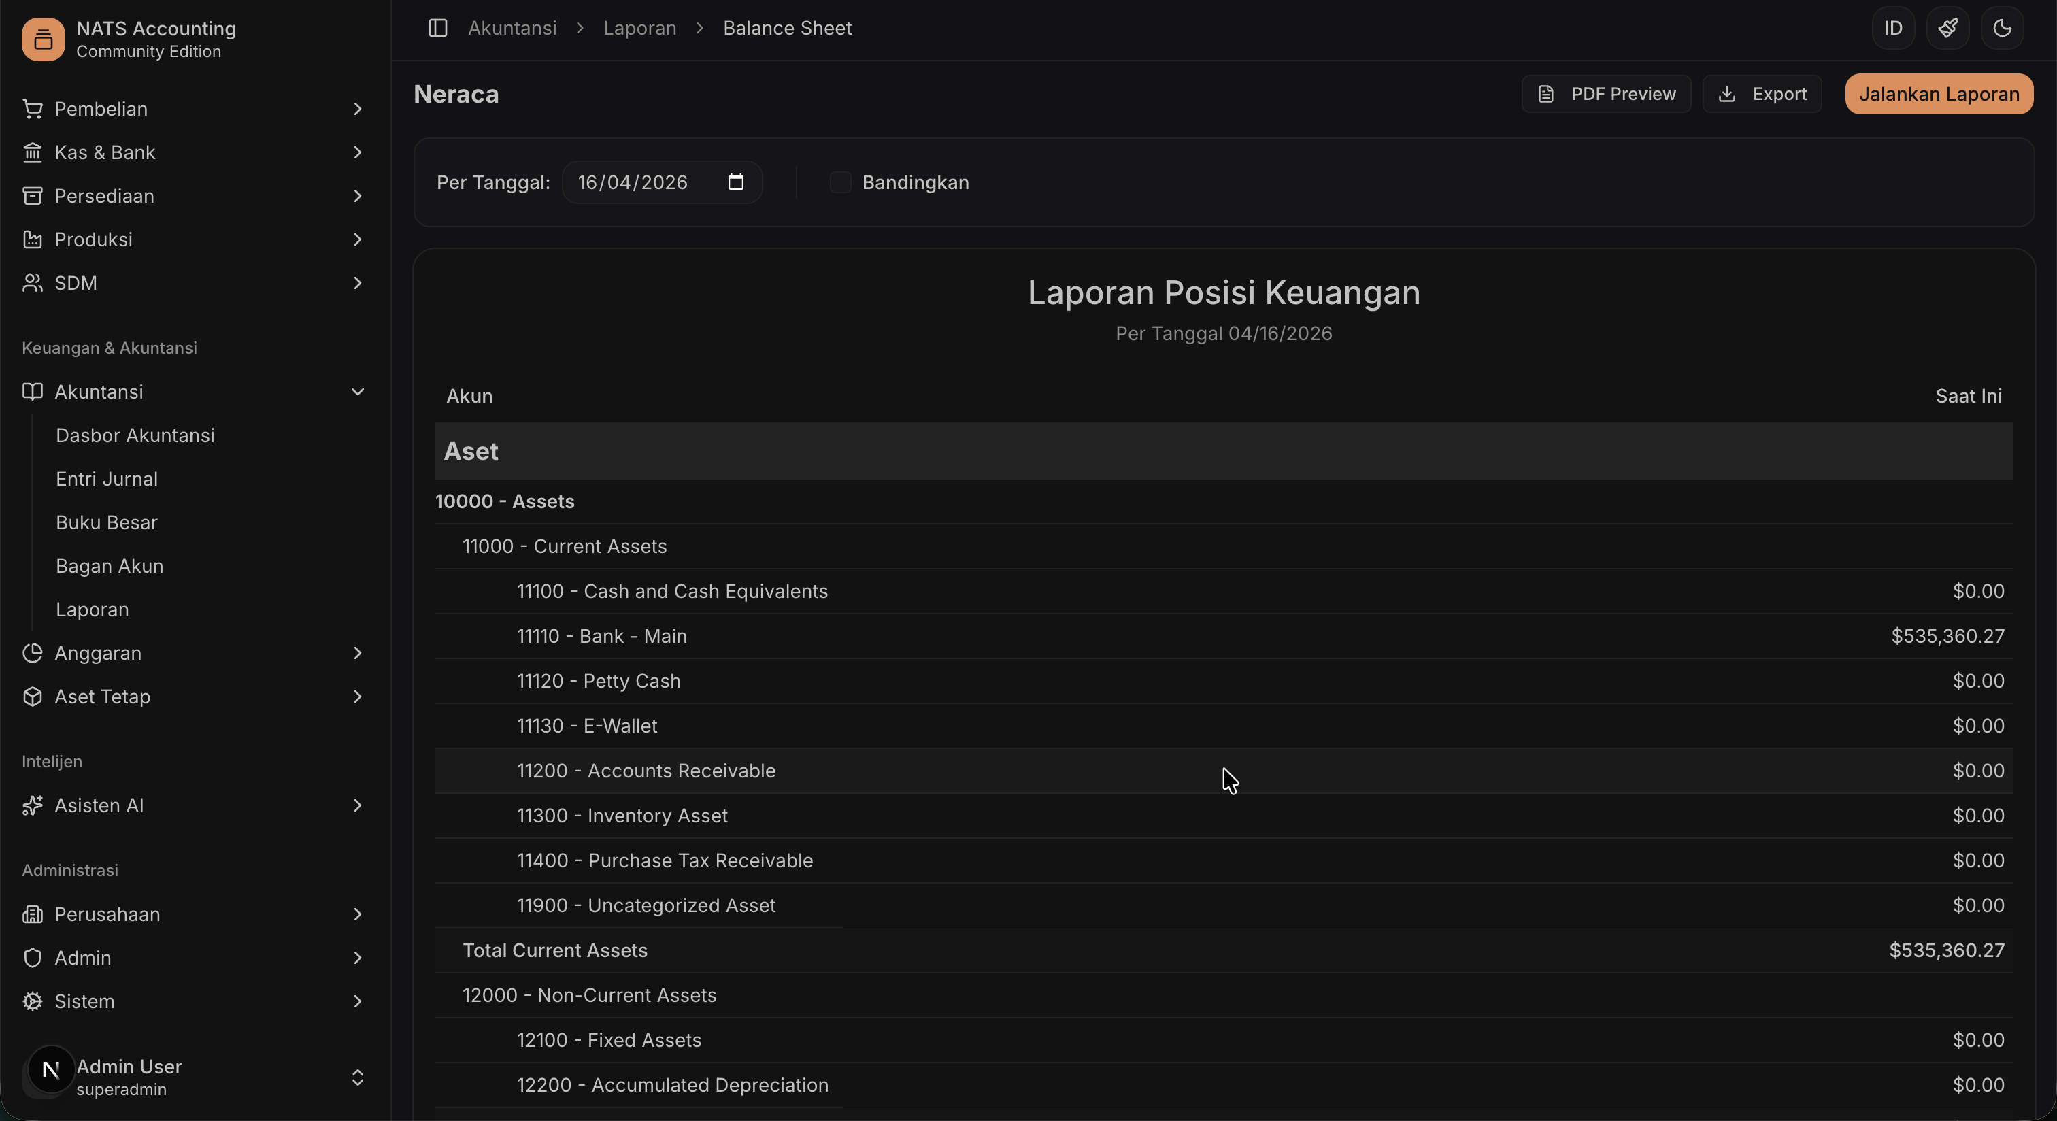Viewport: 2057px width, 1121px height.
Task: Open Laporan submenu item in sidebar
Action: (93, 610)
